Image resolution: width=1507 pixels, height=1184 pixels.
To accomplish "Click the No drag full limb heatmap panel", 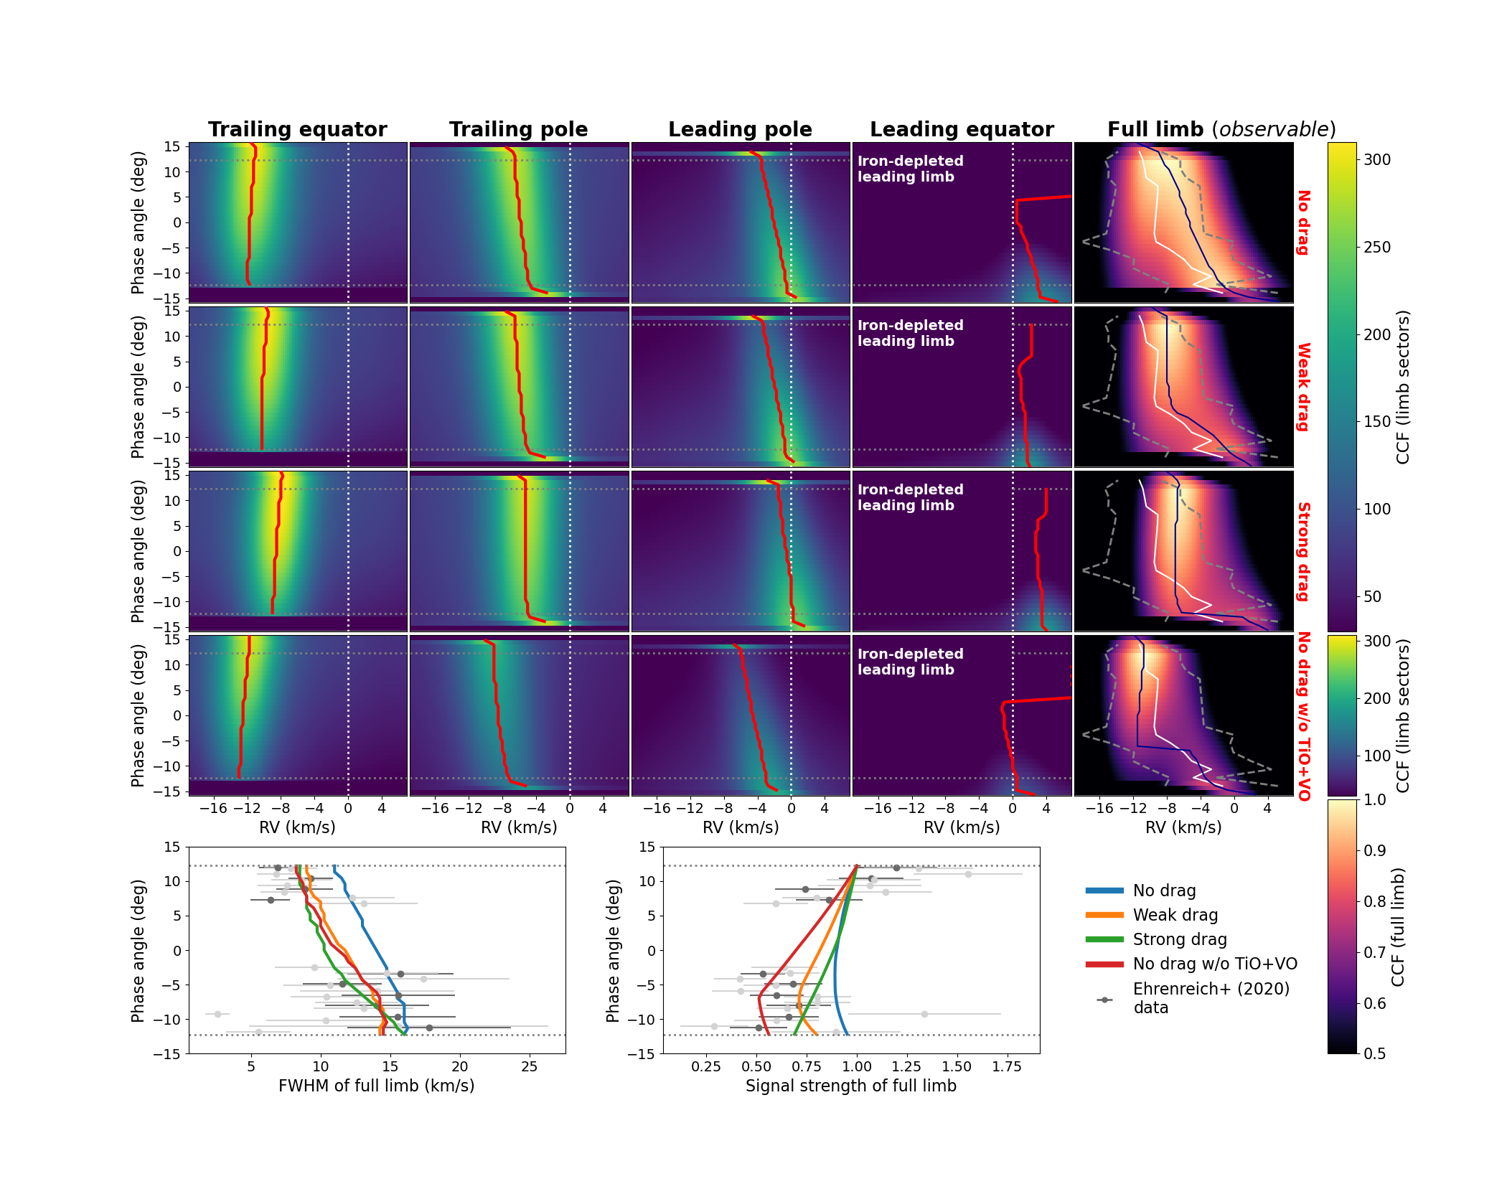I will point(1183,222).
